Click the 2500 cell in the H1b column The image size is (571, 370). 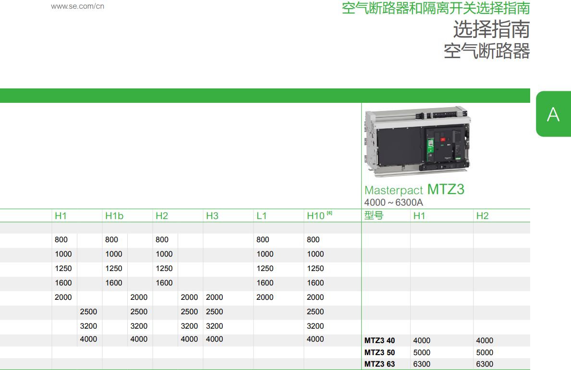139,312
